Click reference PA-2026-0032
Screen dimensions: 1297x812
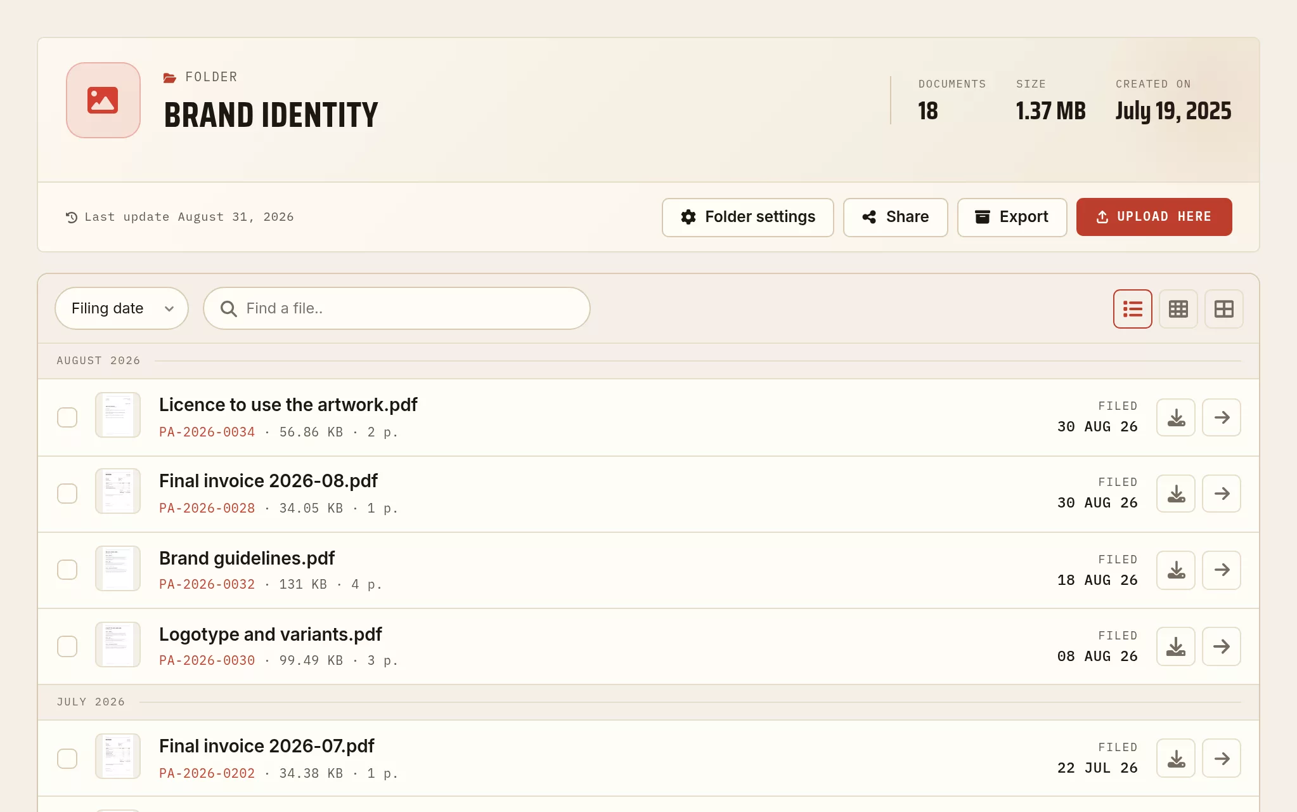click(207, 584)
